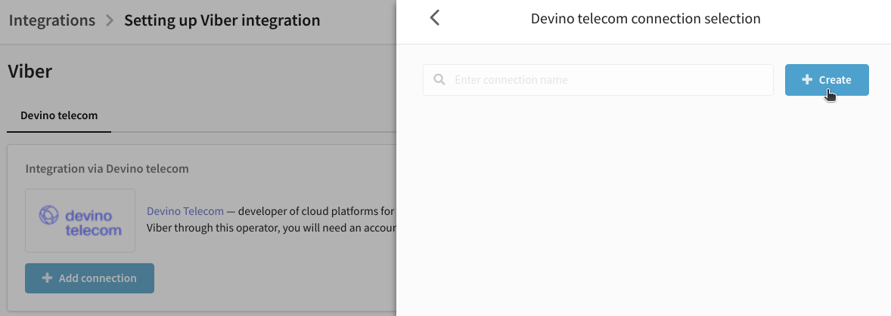Focus the Enter connection name field

coord(598,80)
